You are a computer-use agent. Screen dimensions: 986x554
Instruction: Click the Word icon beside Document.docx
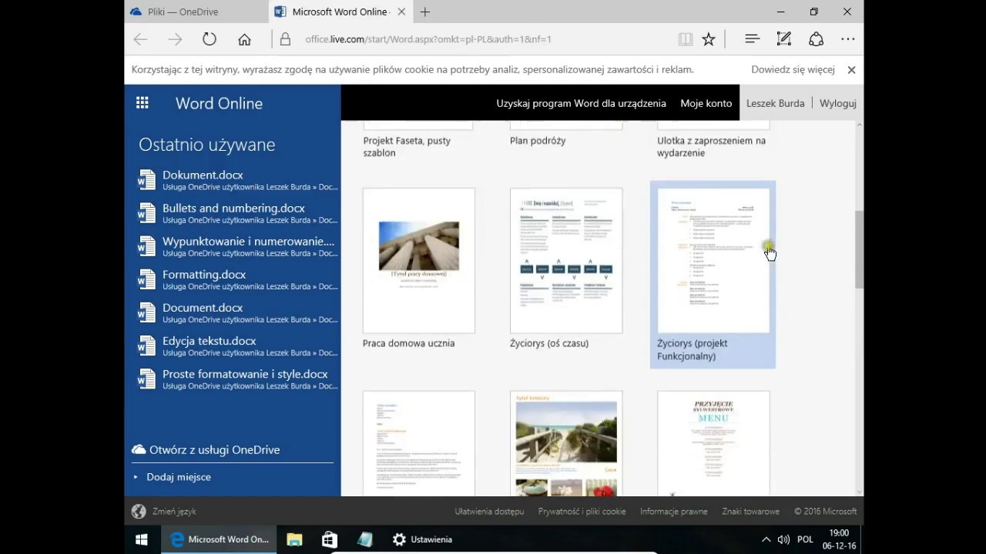pyautogui.click(x=146, y=312)
